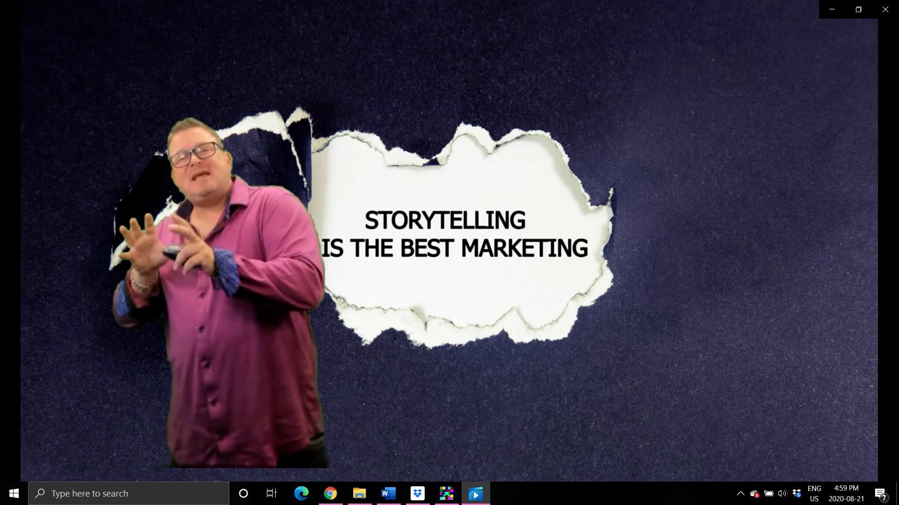Switch to Microsoft Word on the taskbar
The image size is (899, 505).
point(388,493)
